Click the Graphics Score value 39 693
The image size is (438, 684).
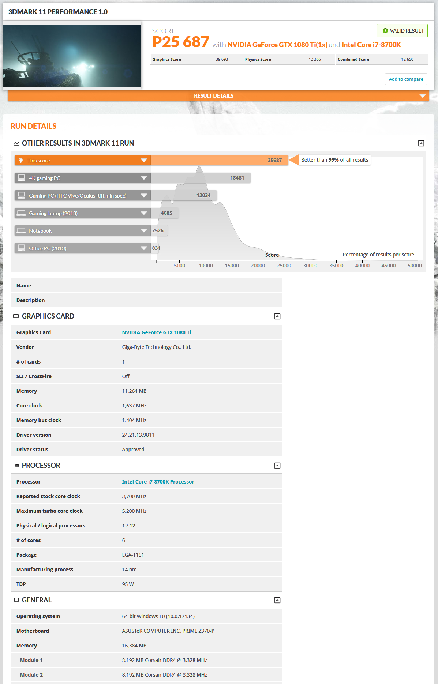click(x=222, y=59)
